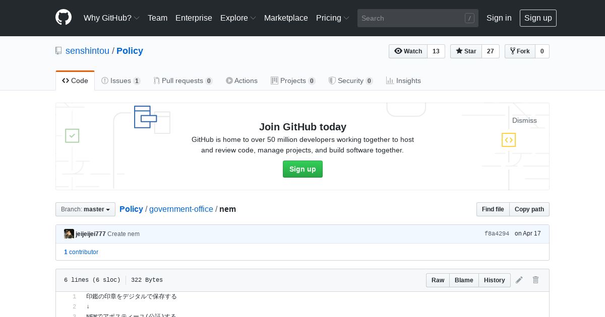Expand the Pricing menu
The height and width of the screenshot is (317, 605).
(333, 18)
